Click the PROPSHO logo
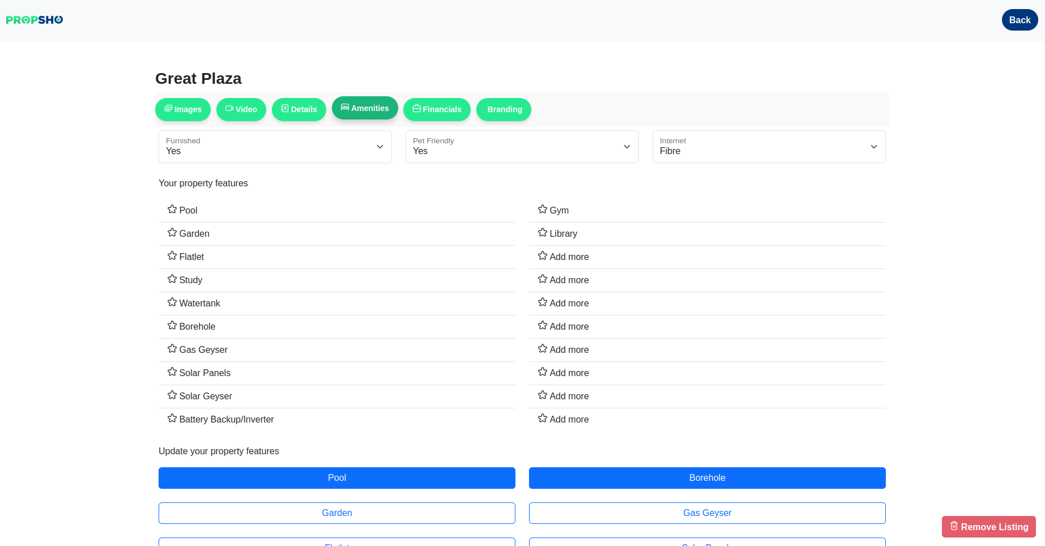The image size is (1045, 546). pyautogui.click(x=35, y=20)
